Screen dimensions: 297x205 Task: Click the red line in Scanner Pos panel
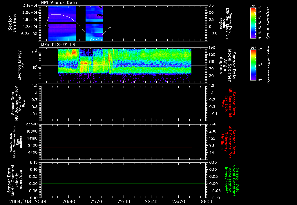[117, 147]
